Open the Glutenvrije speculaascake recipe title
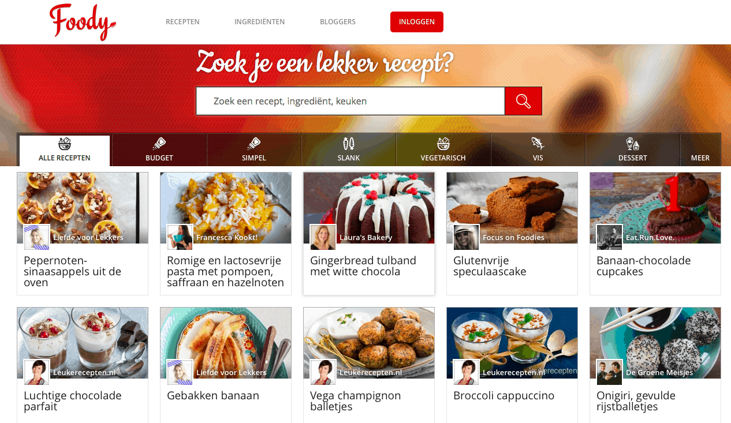Screen dimensions: 731x423 pyautogui.click(x=490, y=266)
